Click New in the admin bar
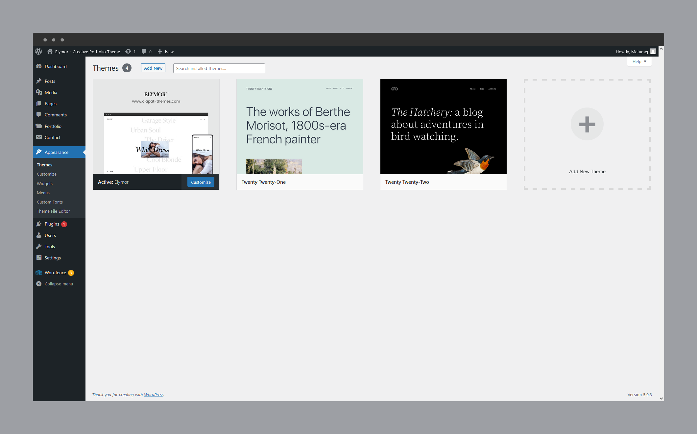The width and height of the screenshot is (697, 434). (x=169, y=52)
